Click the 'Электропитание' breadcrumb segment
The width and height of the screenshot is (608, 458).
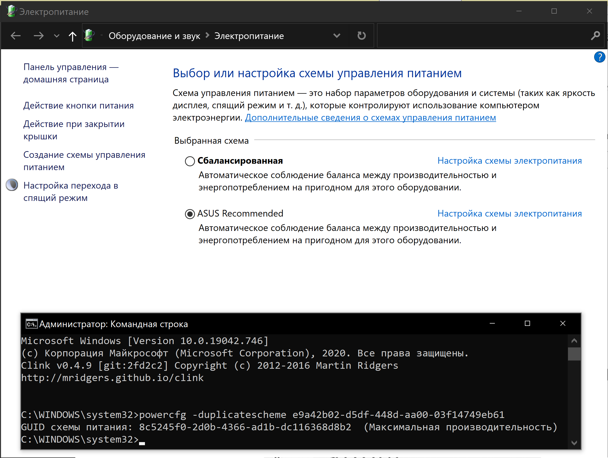249,36
